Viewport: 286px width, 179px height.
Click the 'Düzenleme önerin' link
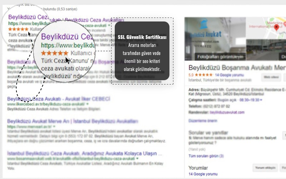[203, 121]
